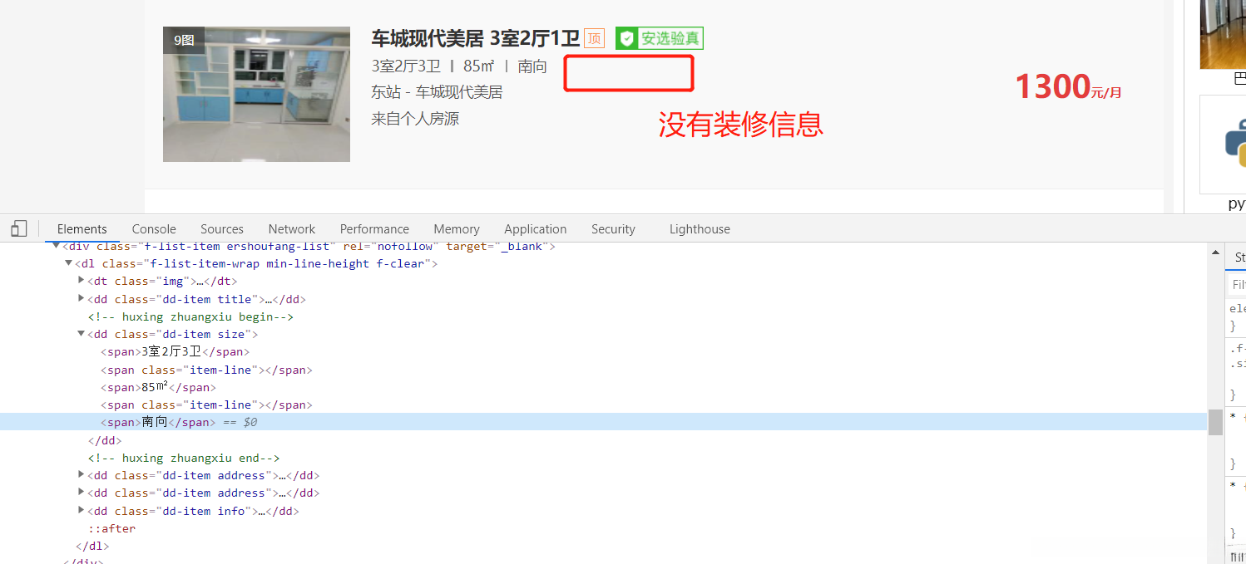1246x564 pixels.
Task: Select the Application tab
Action: [535, 228]
